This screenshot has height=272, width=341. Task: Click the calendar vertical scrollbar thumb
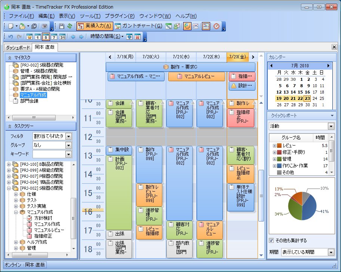(261, 196)
